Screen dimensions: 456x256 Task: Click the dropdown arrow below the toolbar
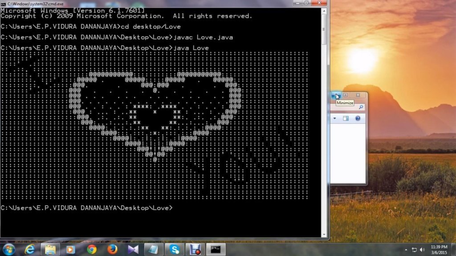(334, 118)
